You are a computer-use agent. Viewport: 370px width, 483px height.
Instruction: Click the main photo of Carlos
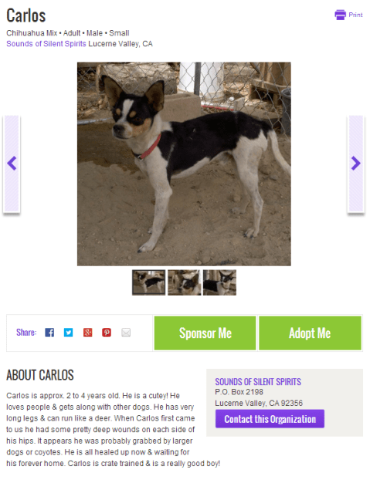pyautogui.click(x=184, y=164)
